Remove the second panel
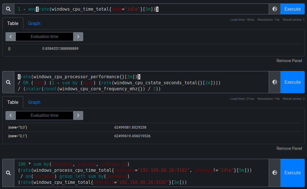 point(289,148)
